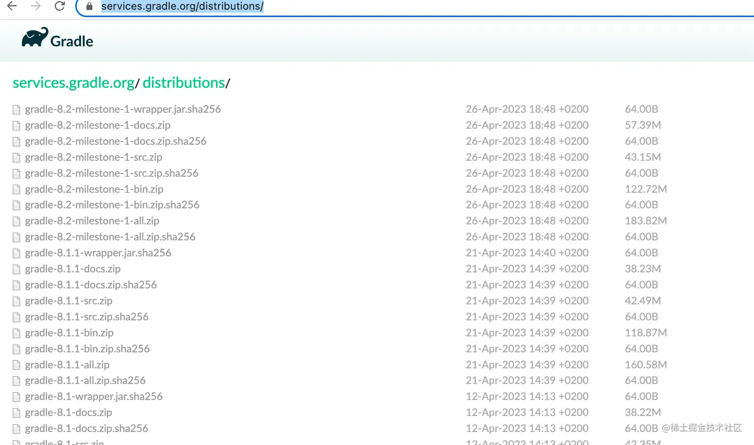754x445 pixels.
Task: Click the lock icon in the address bar
Action: point(89,6)
